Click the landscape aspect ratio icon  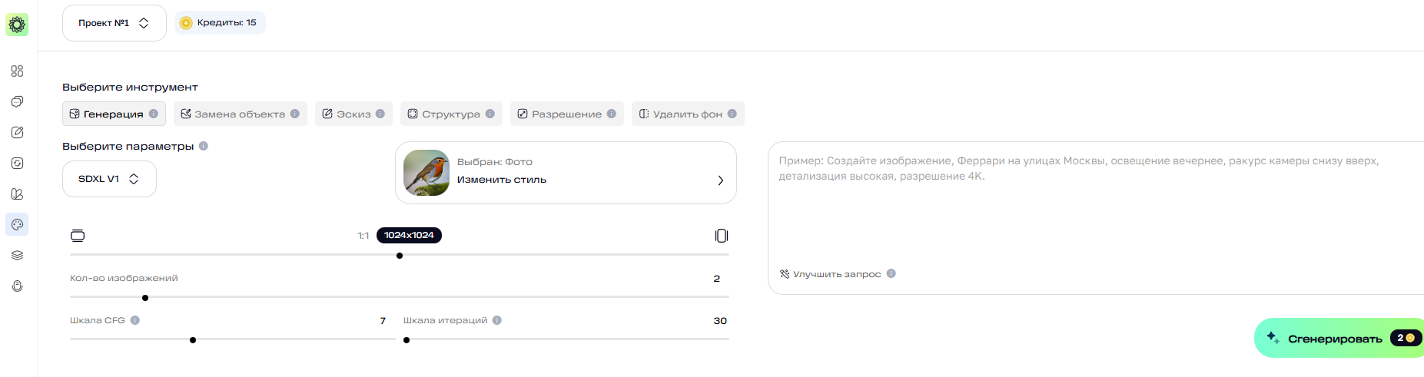[78, 236]
